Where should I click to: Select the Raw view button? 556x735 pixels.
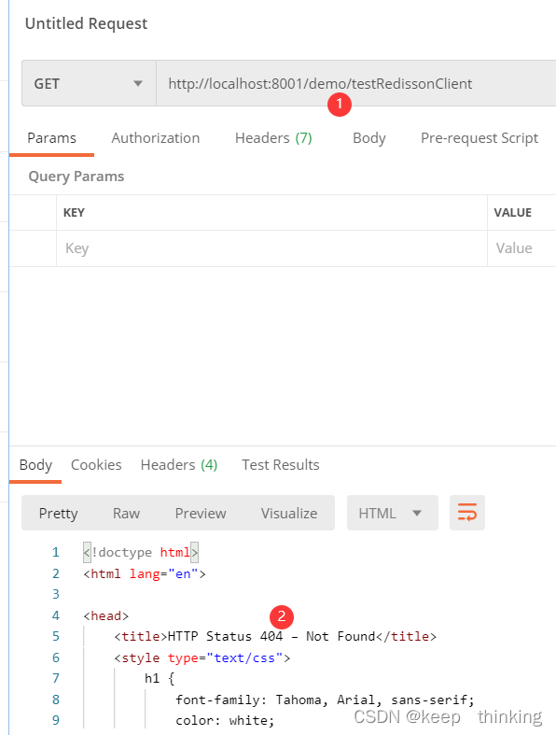pyautogui.click(x=126, y=513)
